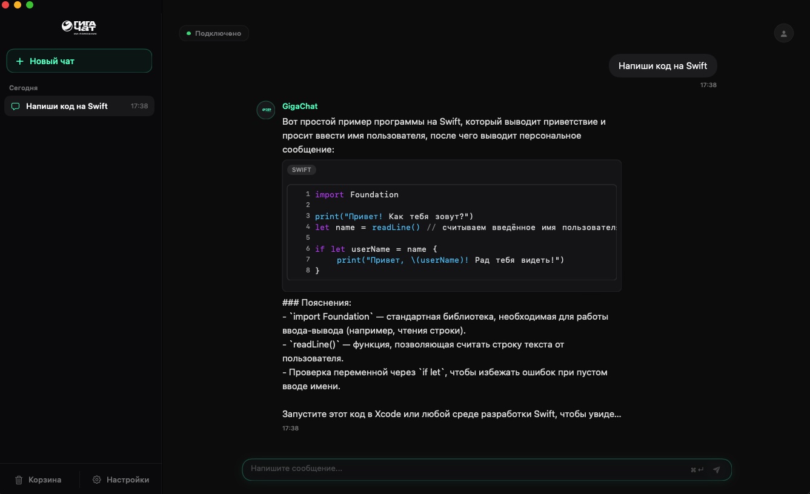Click the Сегодня section label in sidebar

coord(24,88)
